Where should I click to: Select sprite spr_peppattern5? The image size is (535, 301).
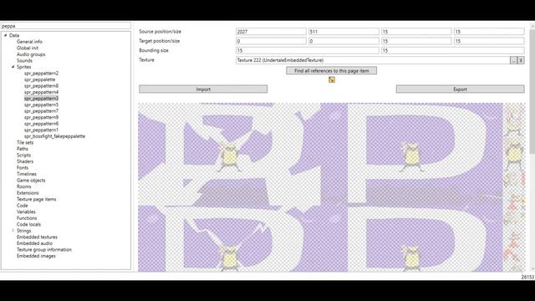pos(41,105)
